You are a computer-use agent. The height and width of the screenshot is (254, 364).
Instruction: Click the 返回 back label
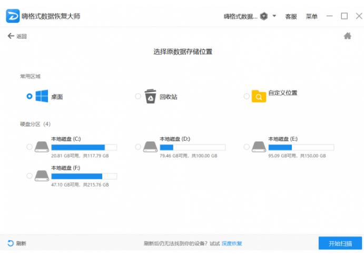pos(22,36)
